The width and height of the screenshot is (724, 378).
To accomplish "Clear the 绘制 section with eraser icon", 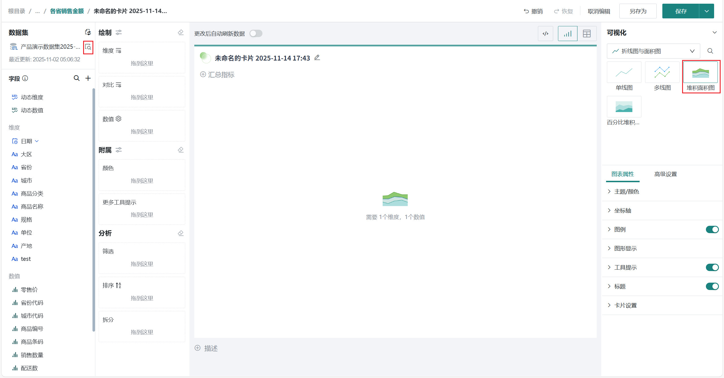I will 181,33.
